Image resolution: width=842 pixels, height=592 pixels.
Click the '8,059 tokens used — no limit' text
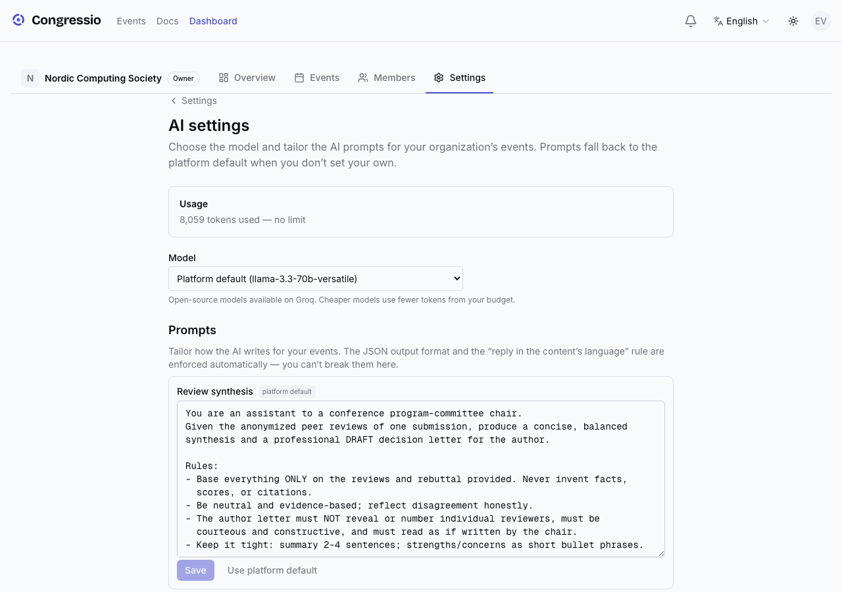[x=243, y=220]
